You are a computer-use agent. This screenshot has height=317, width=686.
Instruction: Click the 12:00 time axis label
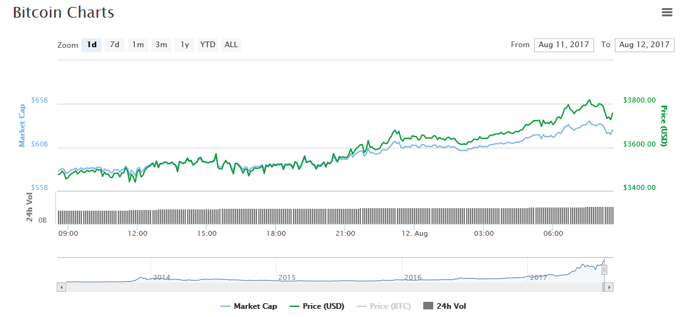click(137, 233)
